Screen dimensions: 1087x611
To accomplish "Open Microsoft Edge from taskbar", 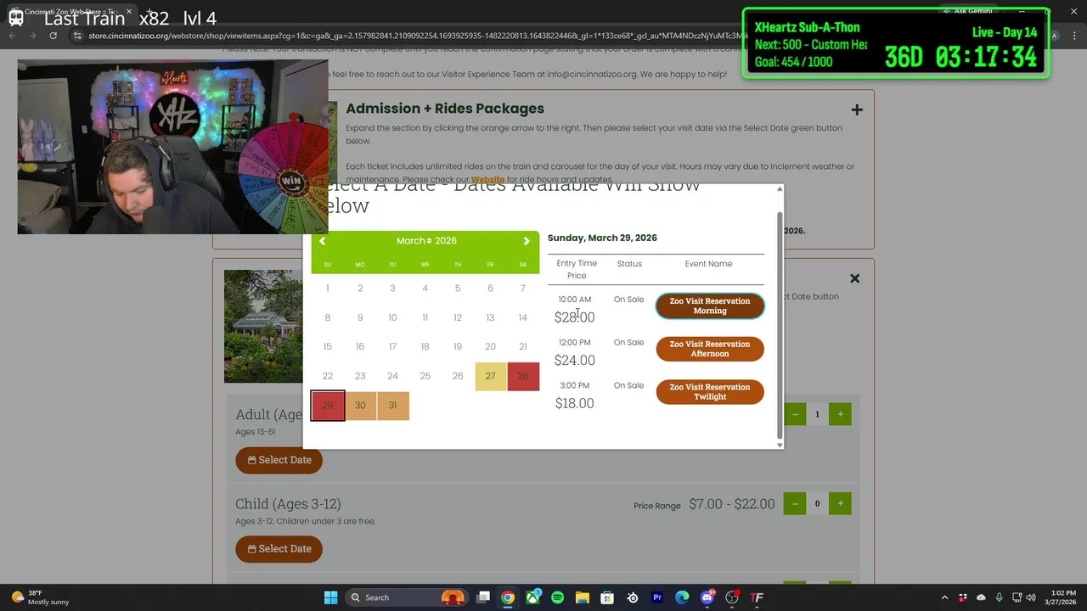I will pyautogui.click(x=682, y=597).
